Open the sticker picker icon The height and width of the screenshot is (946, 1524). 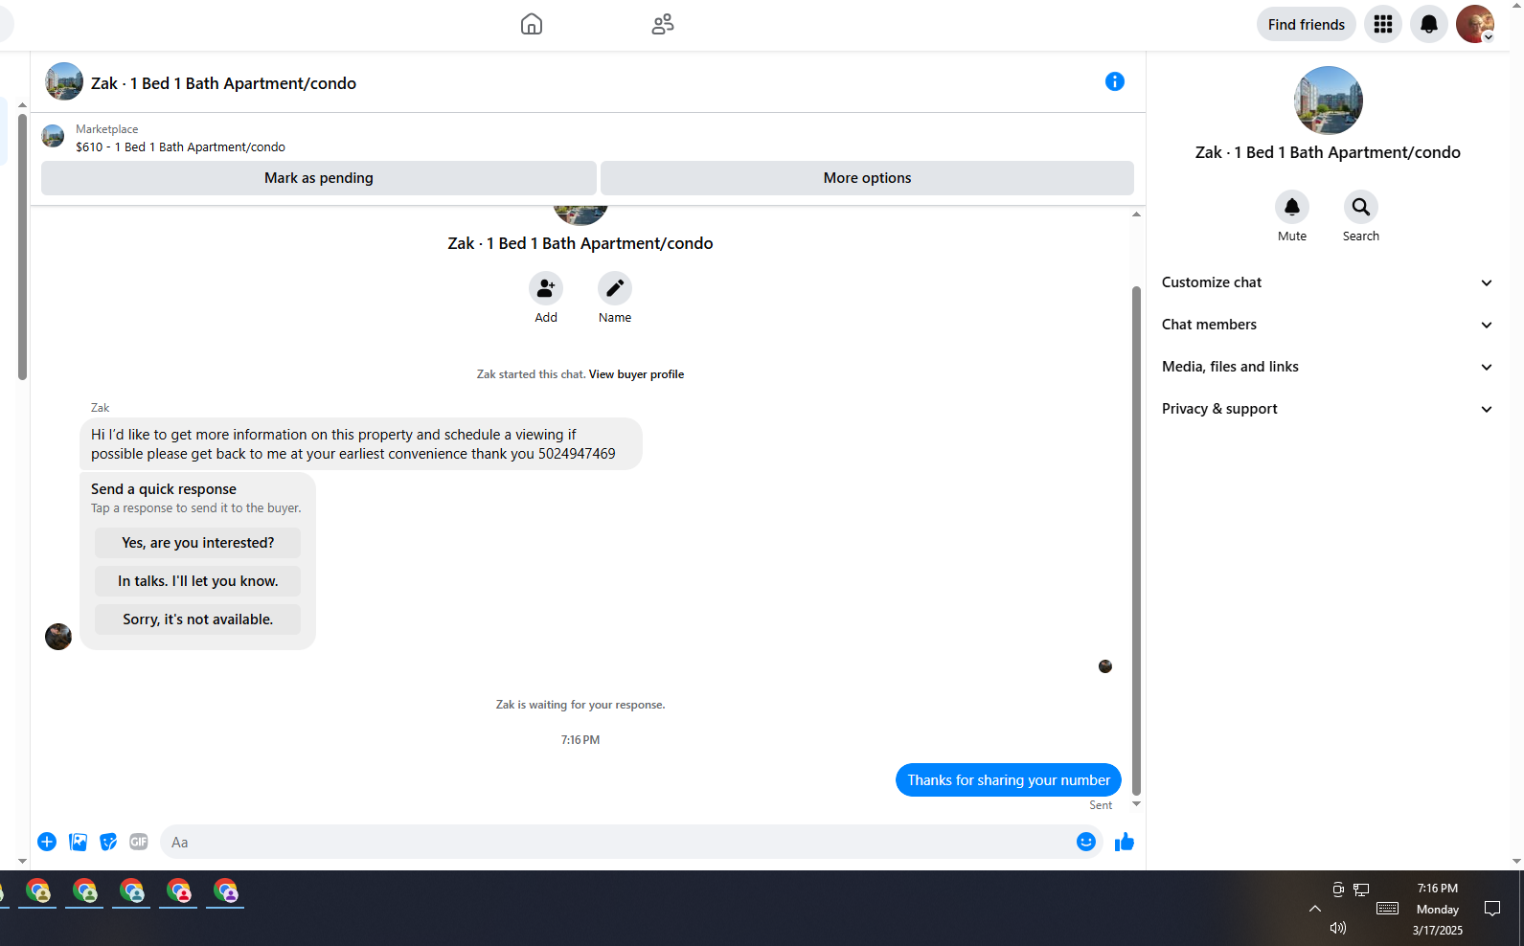coord(108,842)
